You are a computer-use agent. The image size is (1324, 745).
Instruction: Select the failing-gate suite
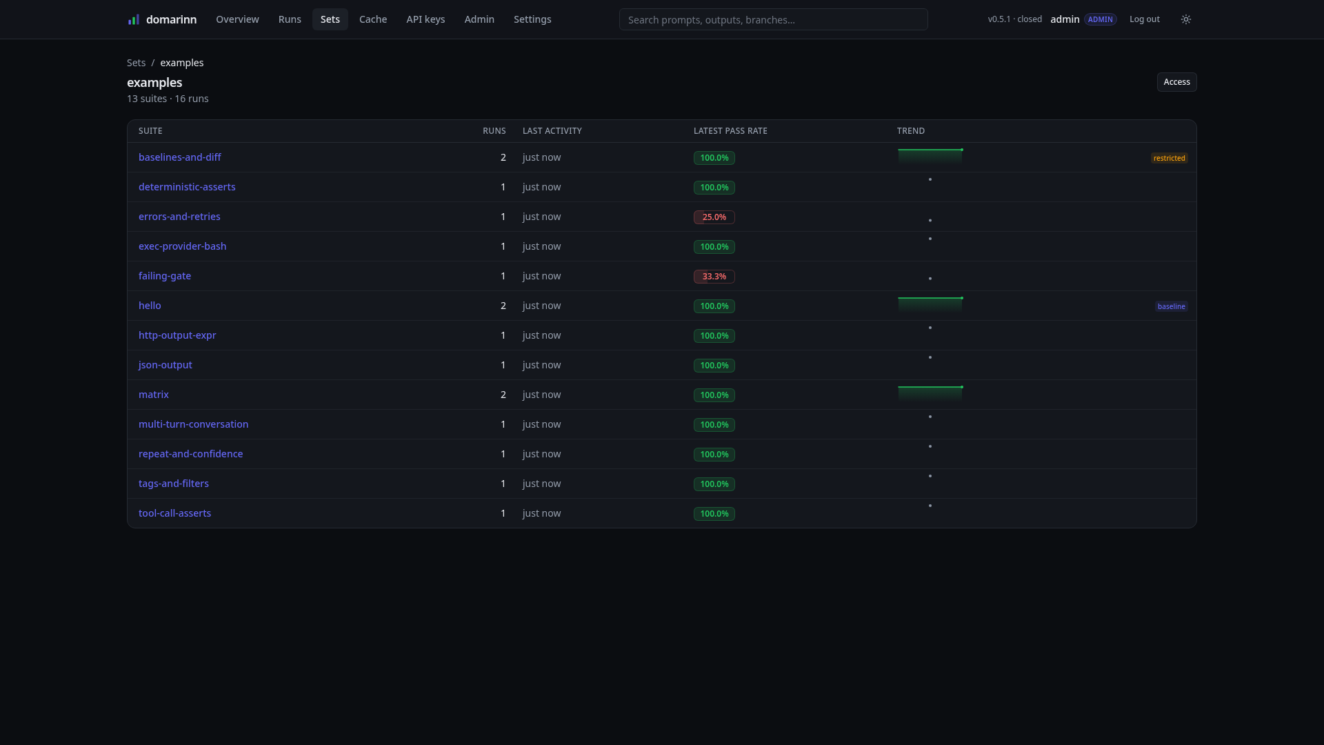coord(165,276)
